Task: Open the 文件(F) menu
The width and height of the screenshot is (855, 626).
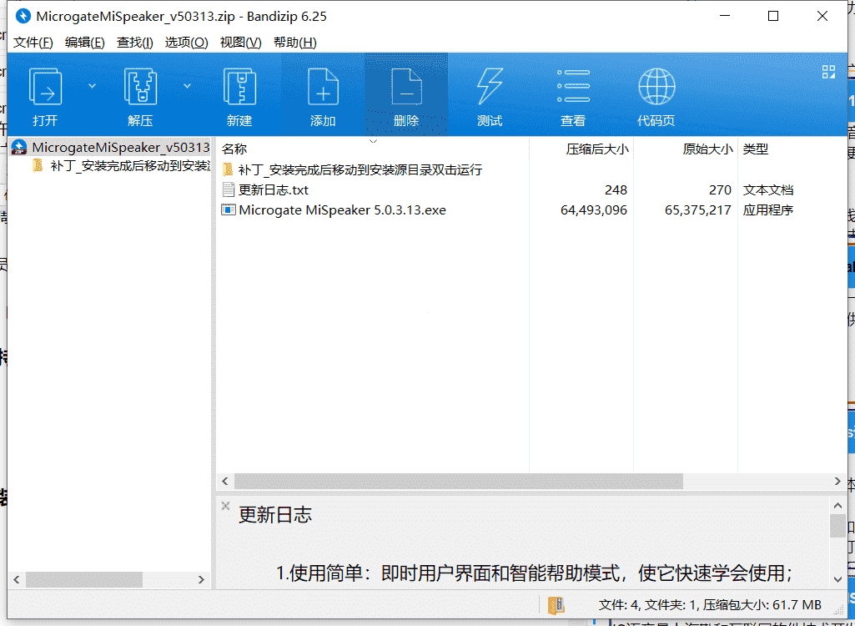Action: coord(33,43)
